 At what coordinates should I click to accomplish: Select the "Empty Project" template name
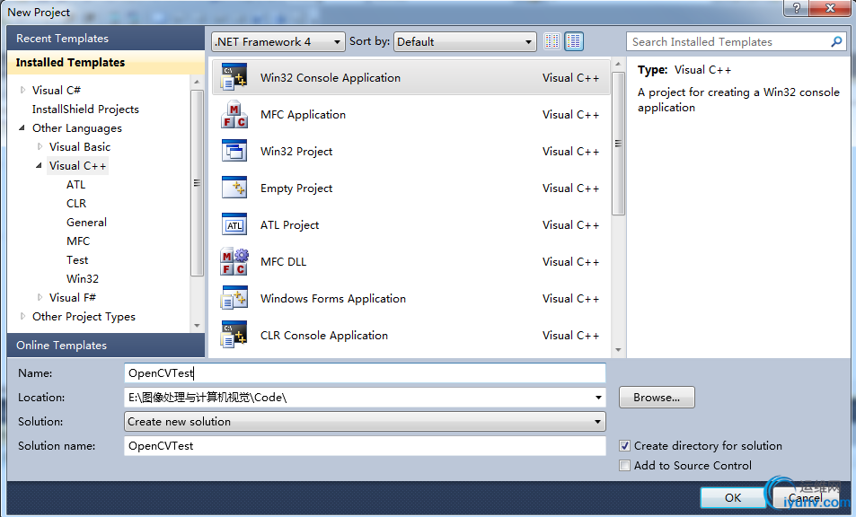coord(296,188)
